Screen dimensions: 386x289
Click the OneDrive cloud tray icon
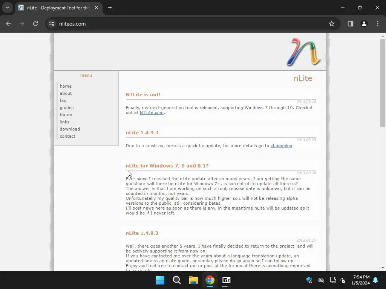point(321,280)
